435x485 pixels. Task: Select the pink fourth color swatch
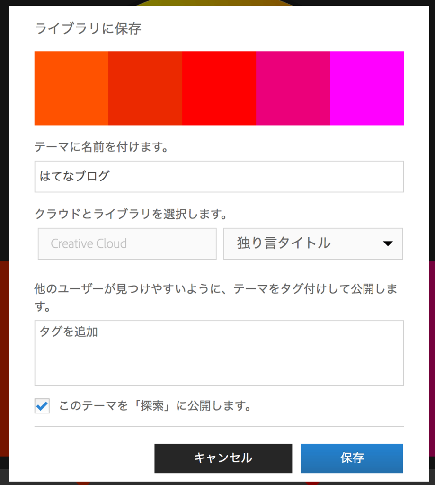coord(293,88)
